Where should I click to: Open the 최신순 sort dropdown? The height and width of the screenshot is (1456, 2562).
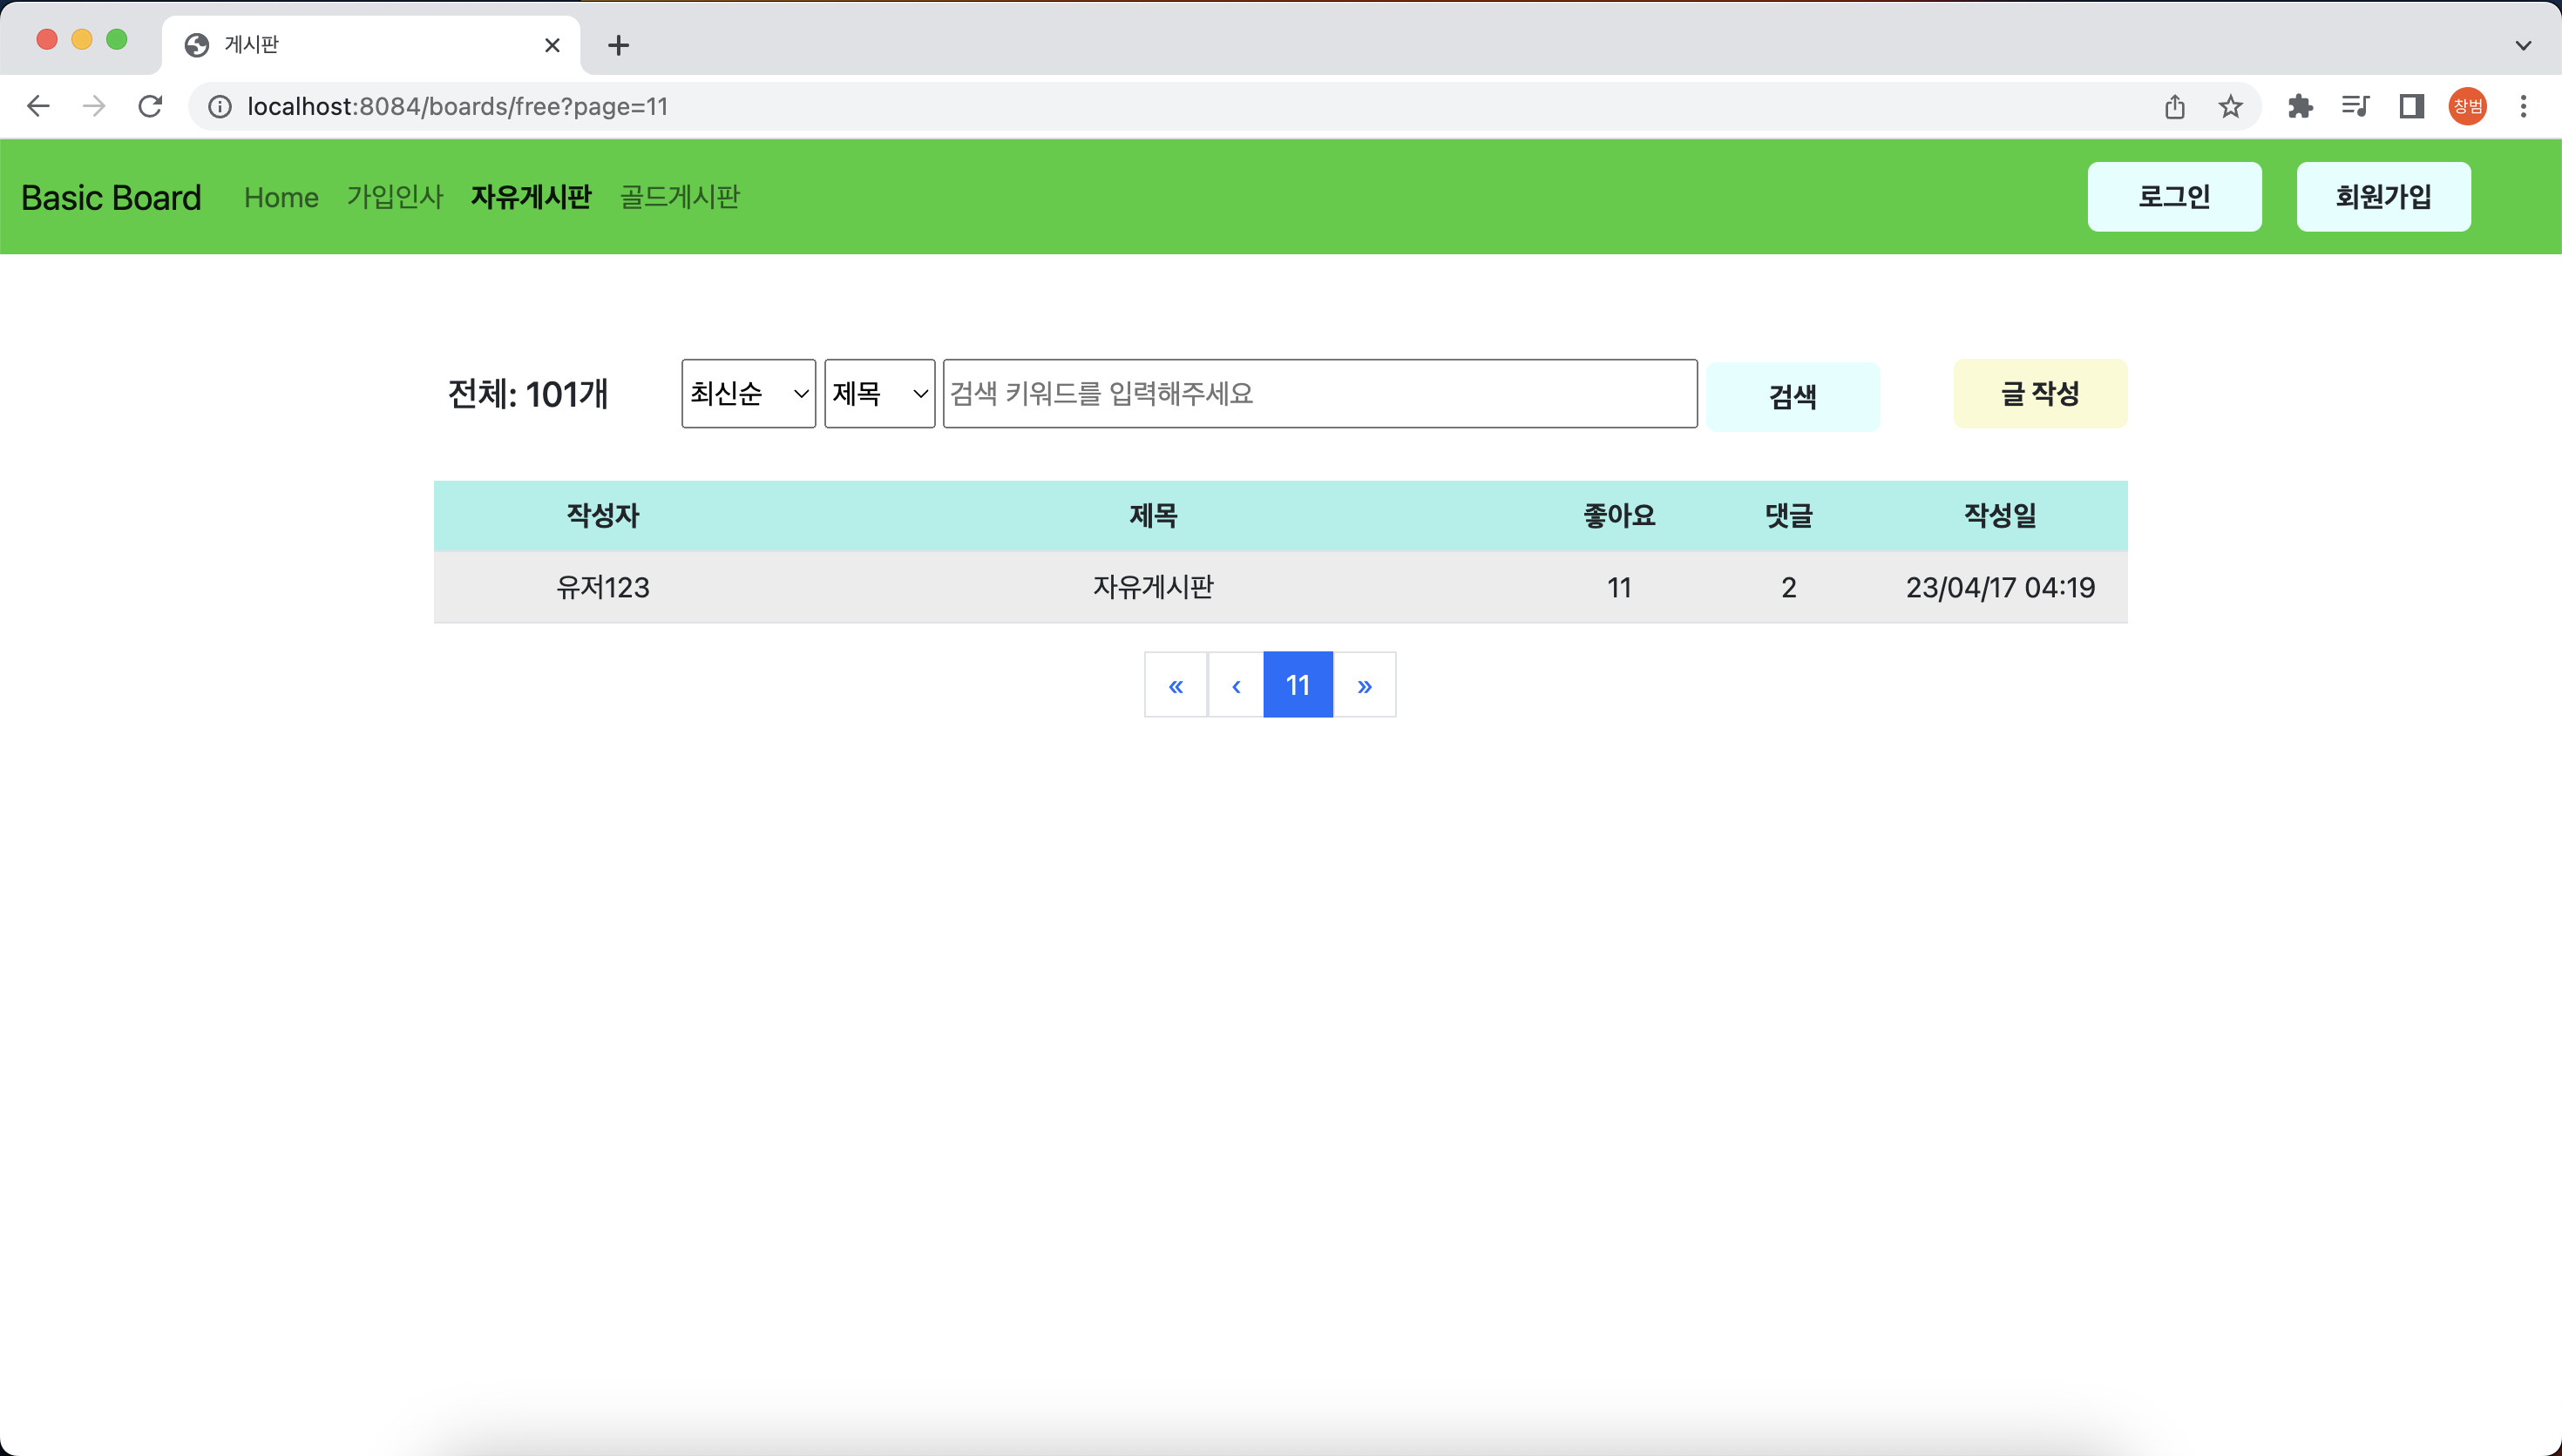(749, 393)
